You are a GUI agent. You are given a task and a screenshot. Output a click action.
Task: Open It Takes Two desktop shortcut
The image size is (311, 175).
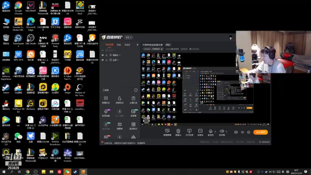(x=67, y=73)
